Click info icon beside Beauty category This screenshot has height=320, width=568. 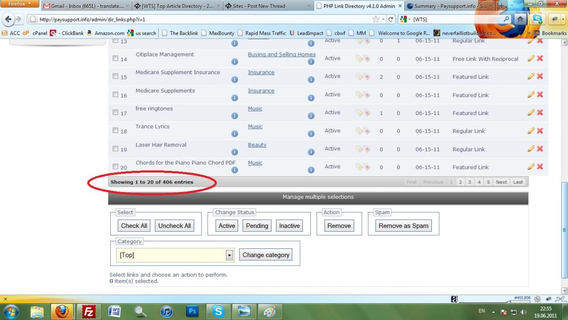click(311, 152)
